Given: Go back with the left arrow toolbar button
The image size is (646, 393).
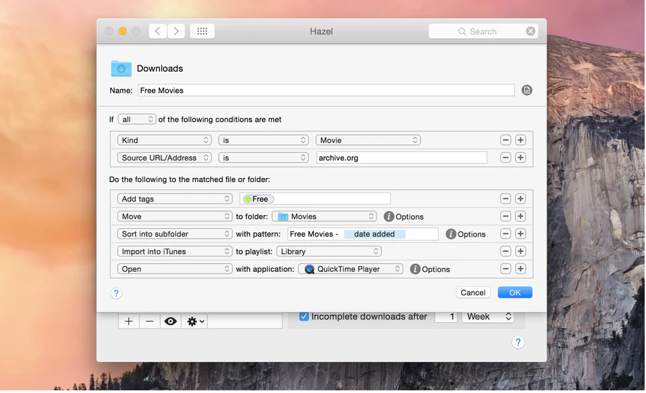Looking at the screenshot, I should (158, 32).
